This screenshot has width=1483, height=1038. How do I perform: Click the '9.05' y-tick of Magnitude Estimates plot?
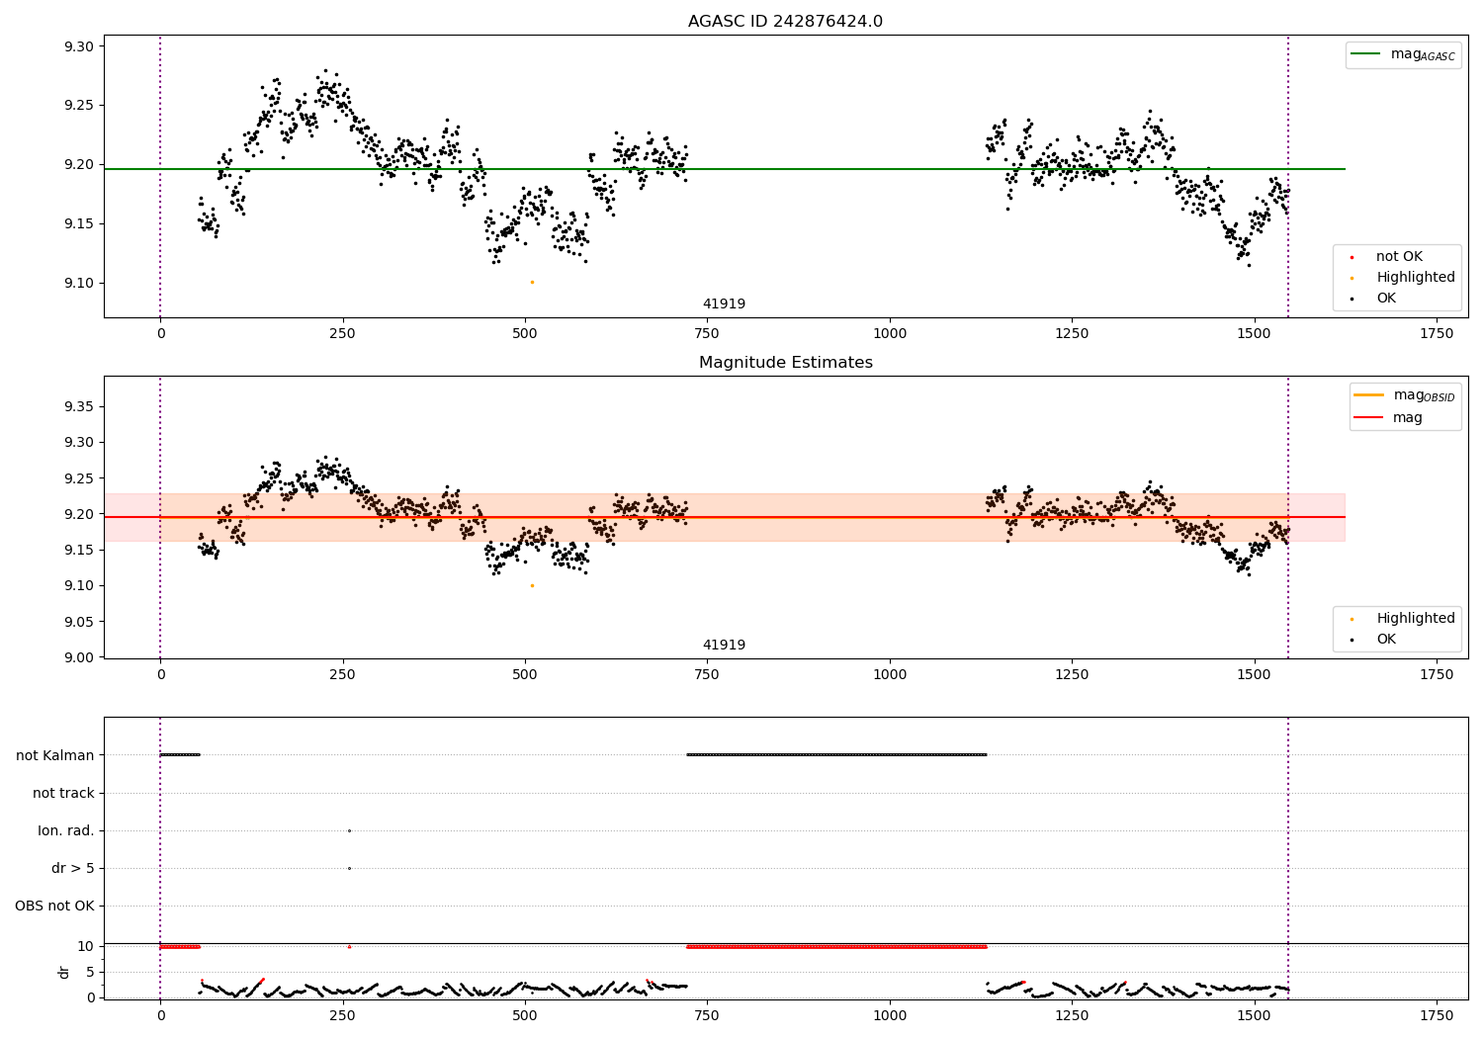pos(78,622)
